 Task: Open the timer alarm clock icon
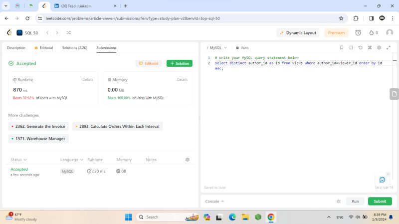point(358,32)
